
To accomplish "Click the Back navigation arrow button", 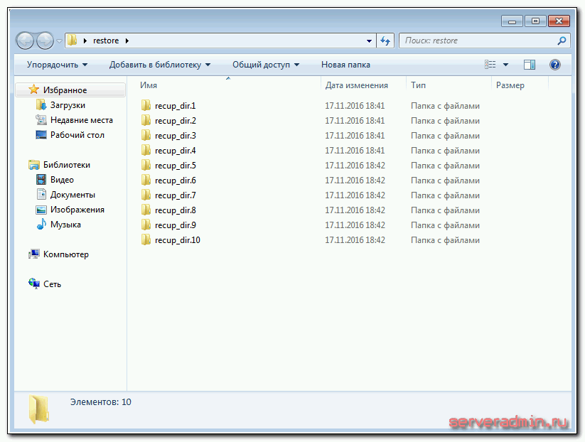I will pos(26,41).
